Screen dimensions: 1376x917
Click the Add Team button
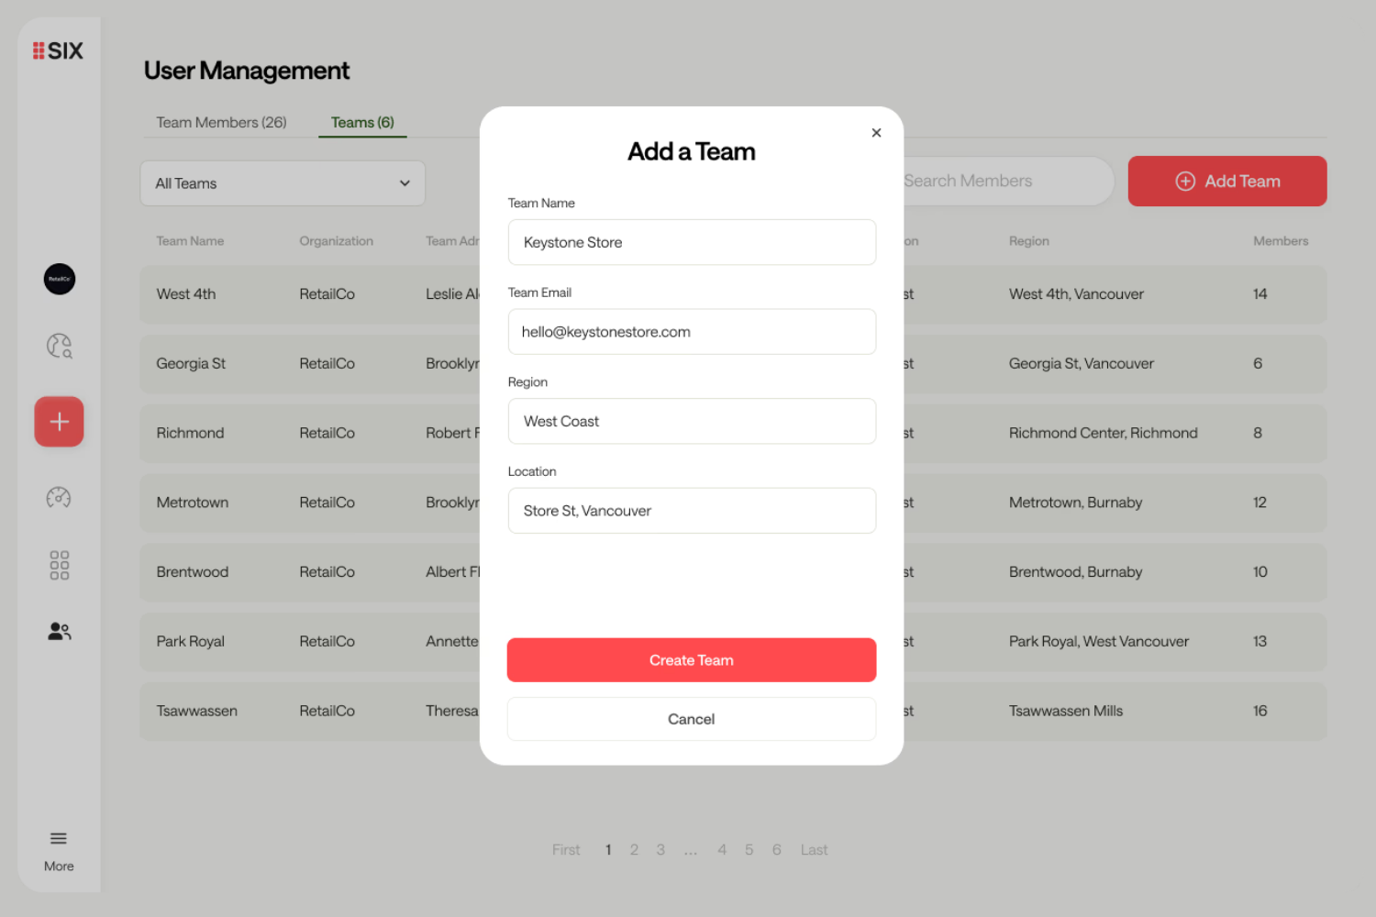pos(1227,182)
